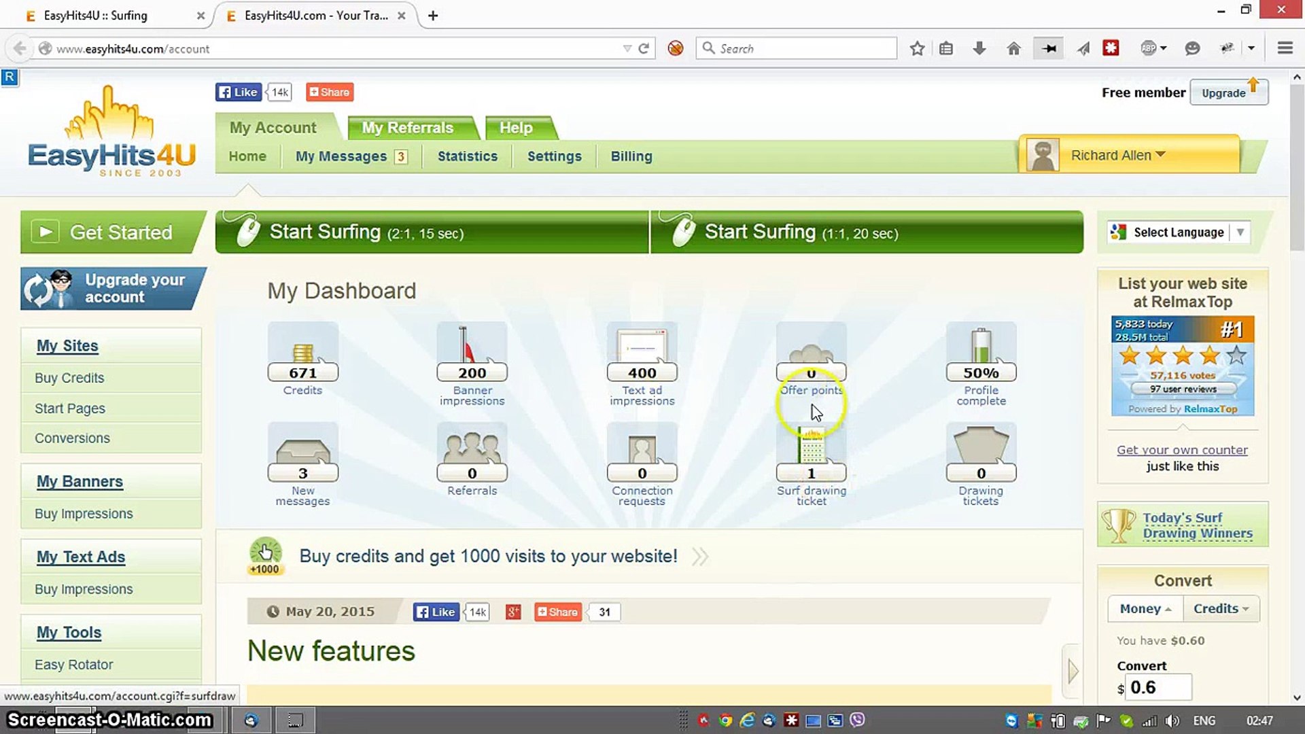This screenshot has width=1305, height=734.
Task: Click the star rating on RelmaxTop widget
Action: 1182,355
